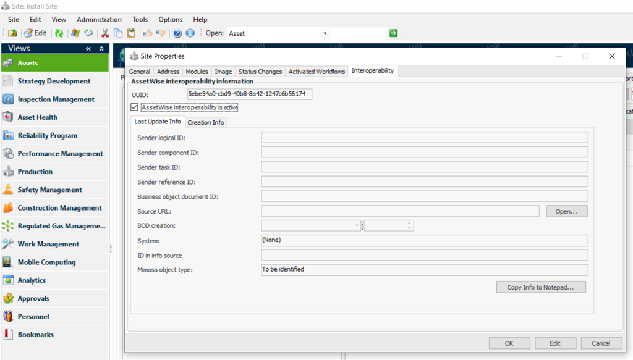Click the Open... button
This screenshot has height=360, width=633.
[x=567, y=211]
